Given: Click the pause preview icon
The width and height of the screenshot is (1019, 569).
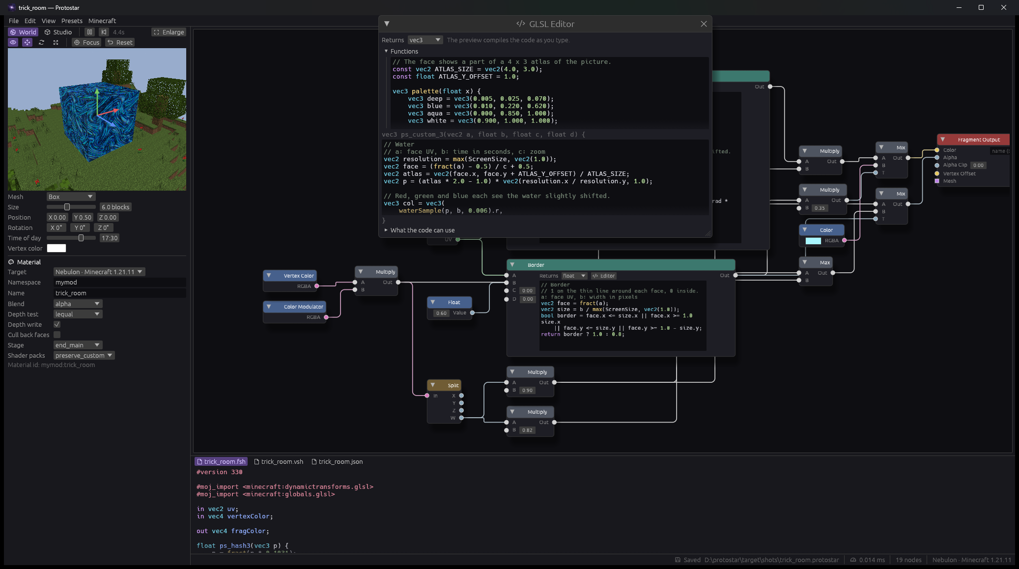Looking at the screenshot, I should (x=89, y=32).
